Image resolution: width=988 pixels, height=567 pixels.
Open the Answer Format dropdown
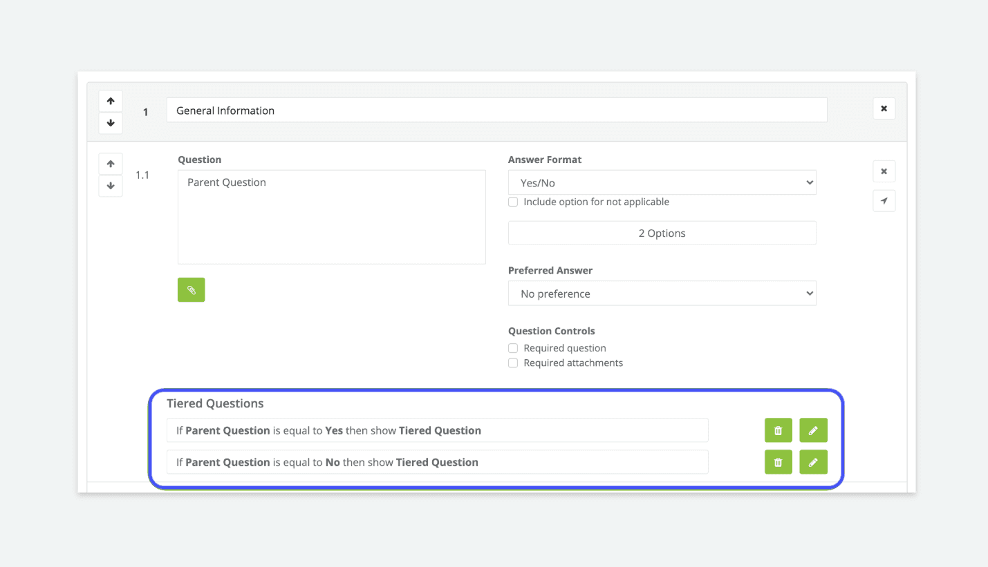(x=662, y=183)
